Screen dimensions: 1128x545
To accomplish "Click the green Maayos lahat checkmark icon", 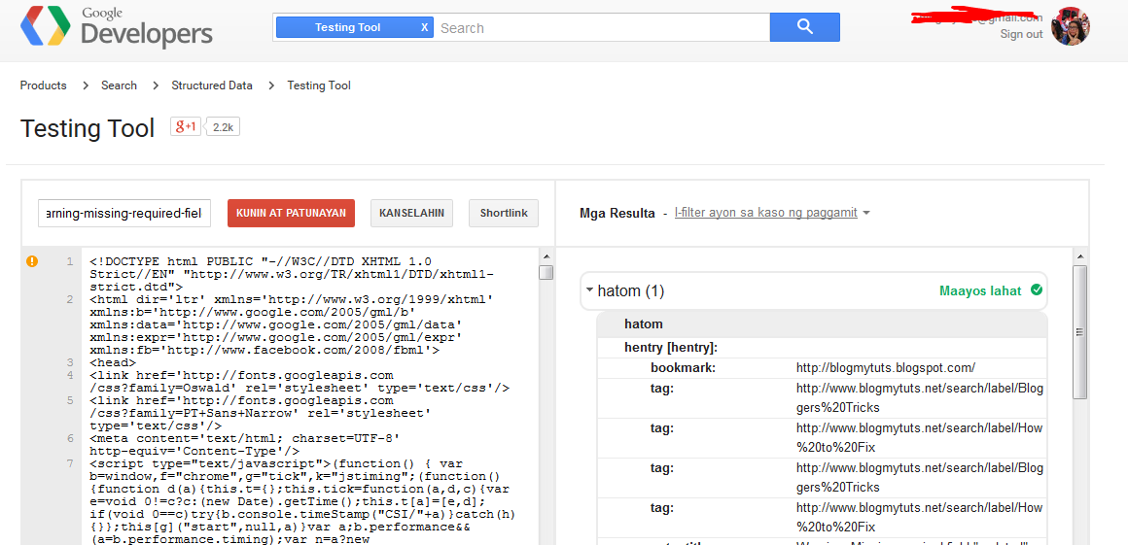I will coord(1036,290).
